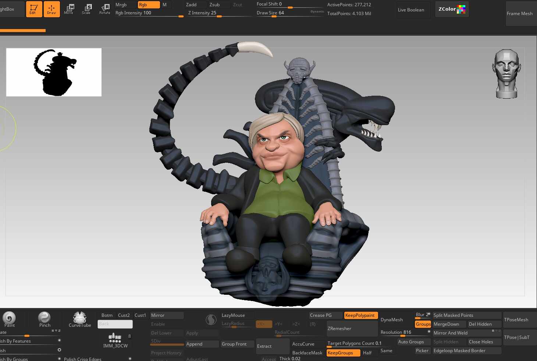This screenshot has width=537, height=361.
Task: Select the Pinch brush icon
Action: 45,319
